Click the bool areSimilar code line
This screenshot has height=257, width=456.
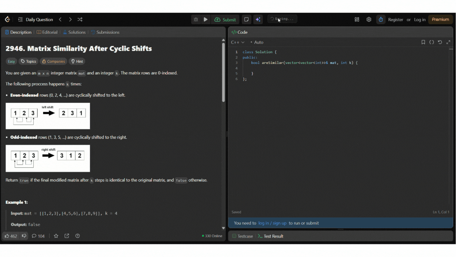[x=304, y=63]
